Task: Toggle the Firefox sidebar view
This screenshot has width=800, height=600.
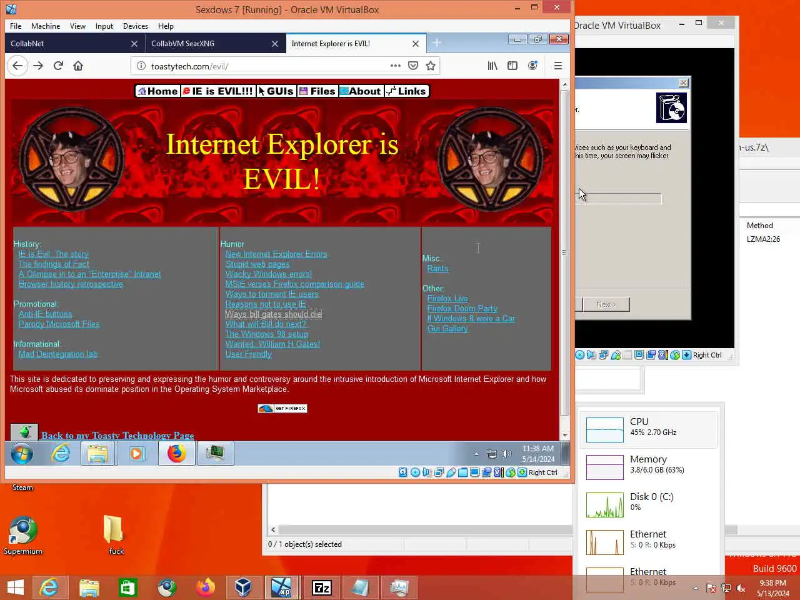Action: pyautogui.click(x=512, y=66)
